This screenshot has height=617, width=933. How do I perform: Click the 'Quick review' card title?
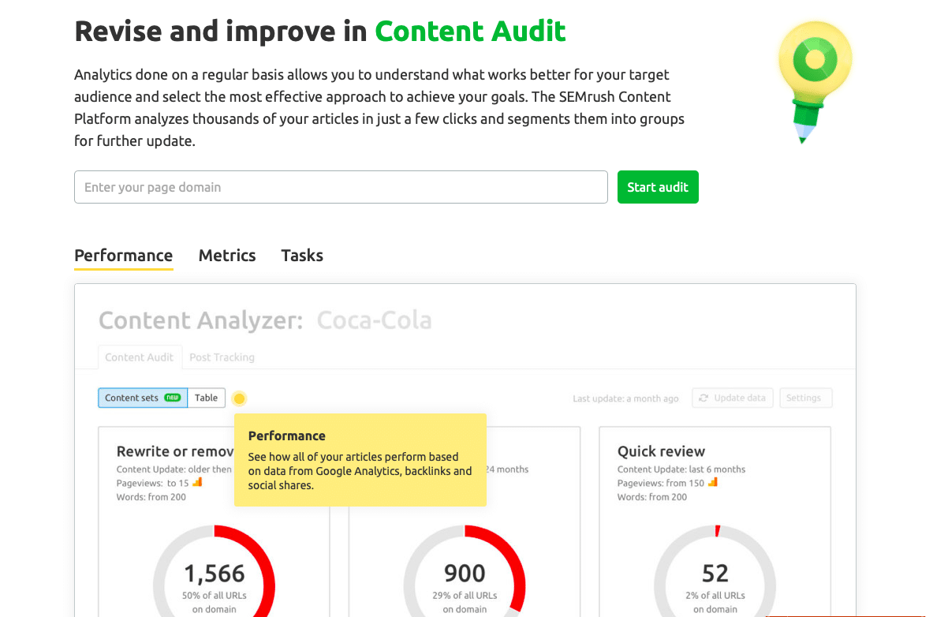coord(661,451)
